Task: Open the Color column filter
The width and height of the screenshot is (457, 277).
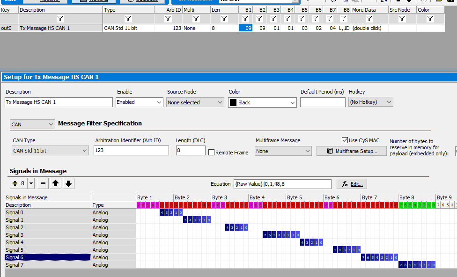Action: pos(430,19)
